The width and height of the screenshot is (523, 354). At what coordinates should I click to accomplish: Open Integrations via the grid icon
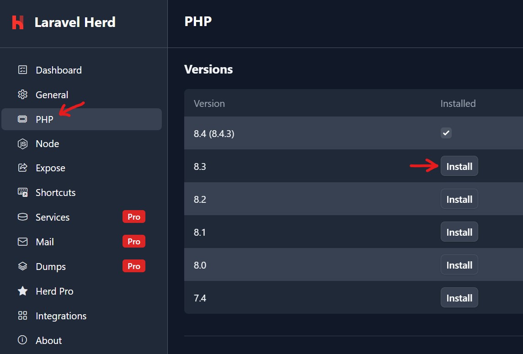[x=22, y=316]
